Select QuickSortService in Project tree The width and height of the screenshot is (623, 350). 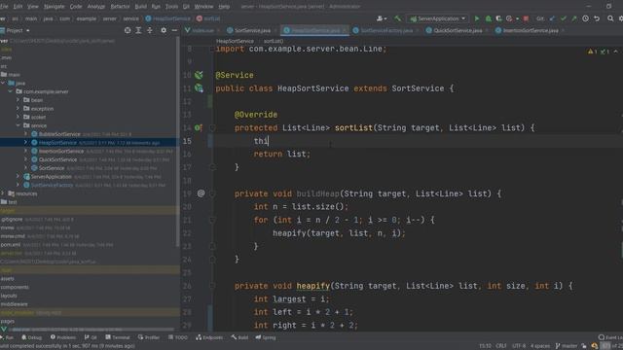(x=57, y=159)
